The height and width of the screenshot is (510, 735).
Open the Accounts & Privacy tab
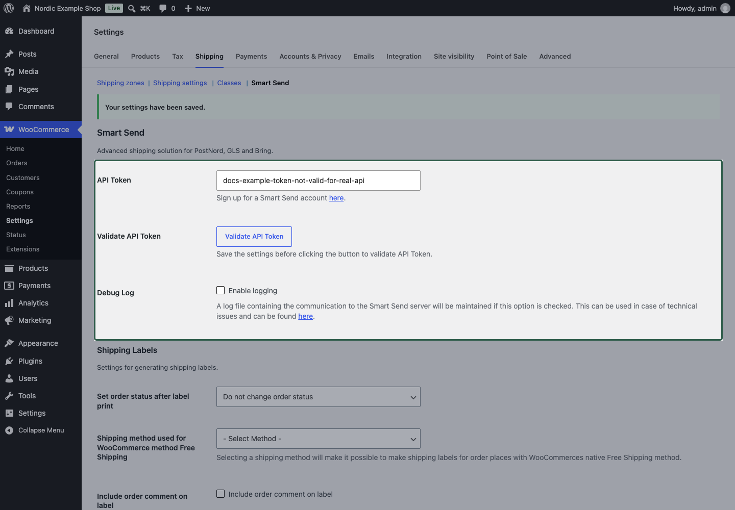click(x=310, y=56)
